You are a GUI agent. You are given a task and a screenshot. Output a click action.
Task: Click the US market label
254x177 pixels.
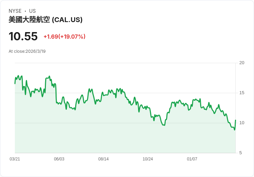(x=32, y=11)
